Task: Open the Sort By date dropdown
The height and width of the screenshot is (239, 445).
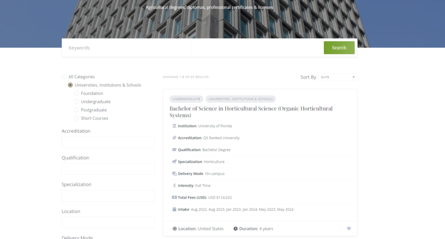Action: 338,77
